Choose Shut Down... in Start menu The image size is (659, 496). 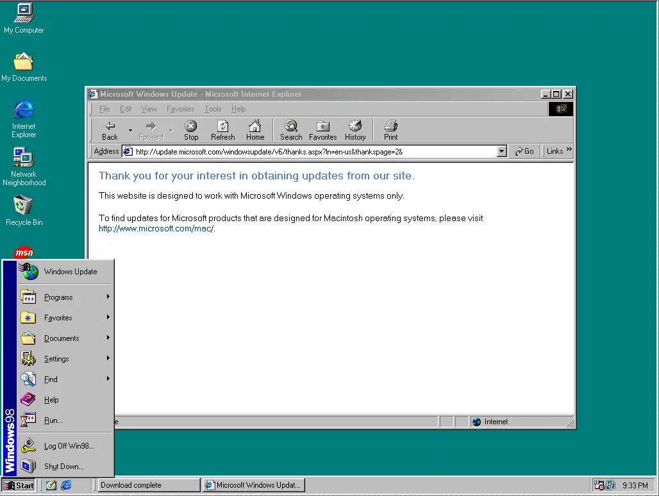coord(65,466)
